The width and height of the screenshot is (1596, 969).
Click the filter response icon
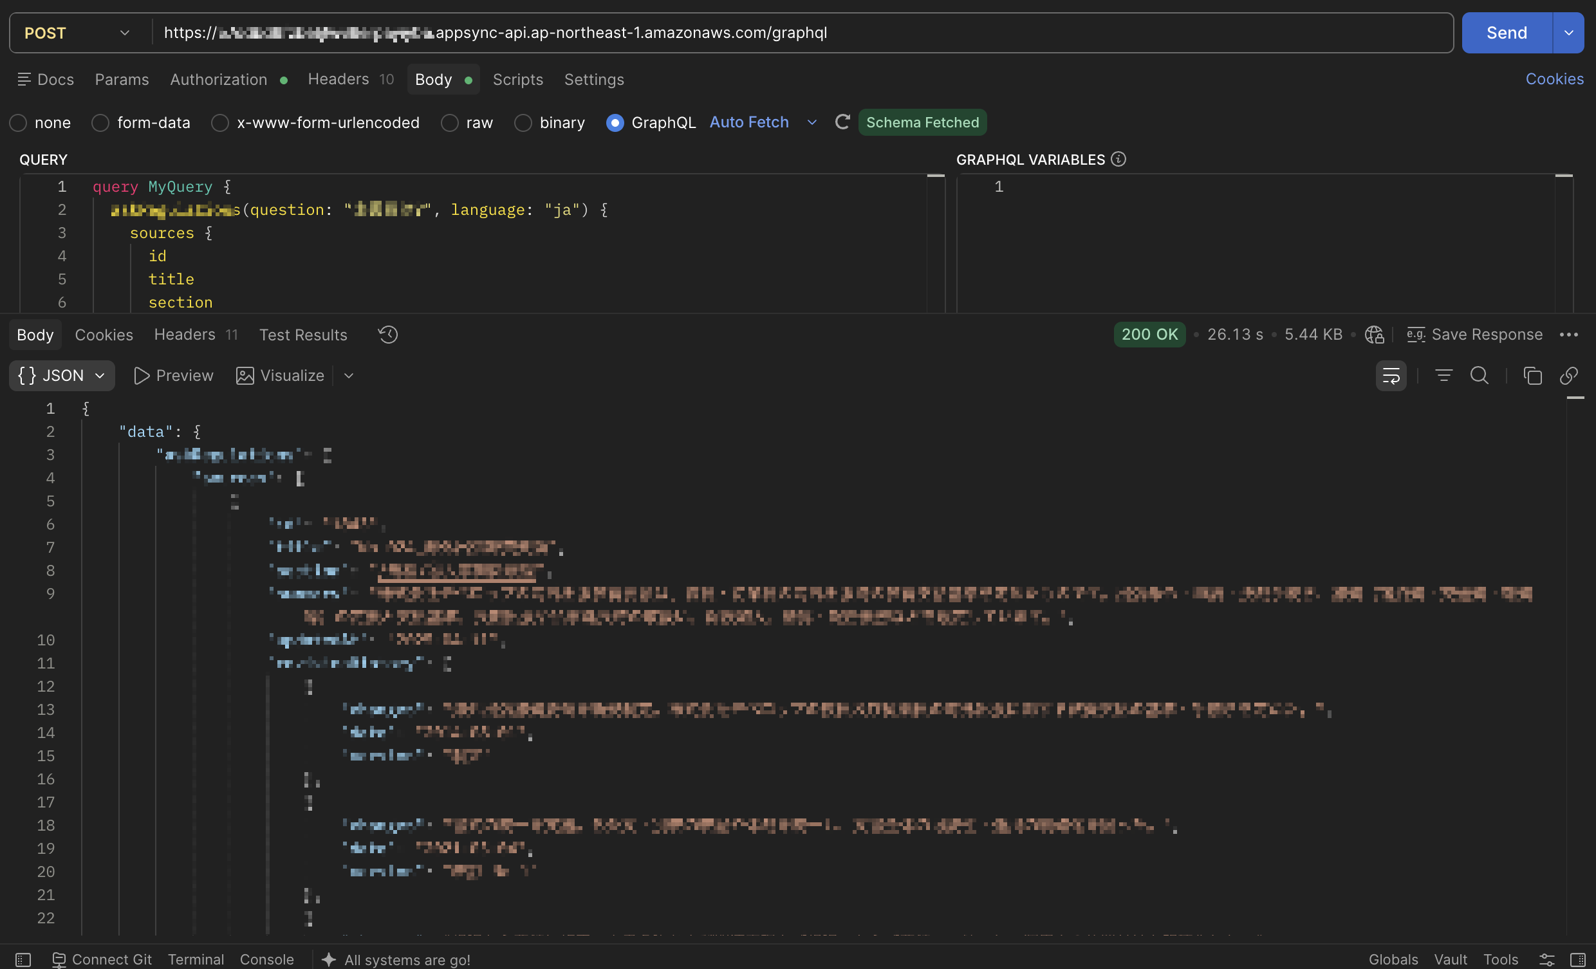(1443, 375)
